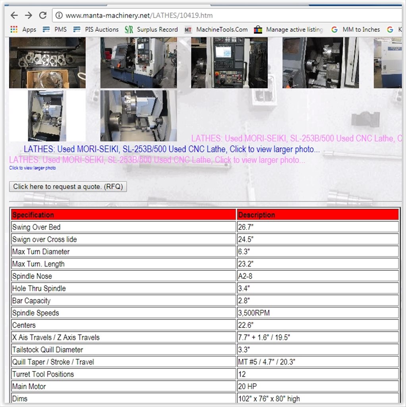Select the 'Max Turn. Length' cell
406x407 pixels.
[124, 264]
